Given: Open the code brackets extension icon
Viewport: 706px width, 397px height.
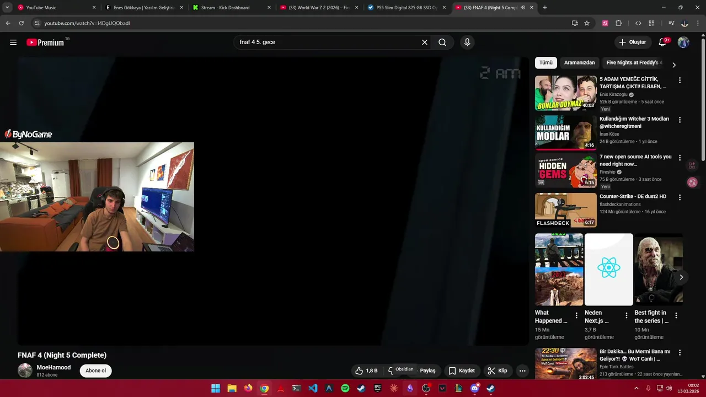Looking at the screenshot, I should 638,23.
